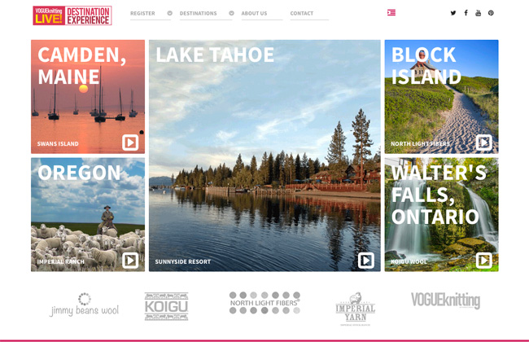Open the Contact menu item
The width and height of the screenshot is (529, 342).
(x=302, y=14)
